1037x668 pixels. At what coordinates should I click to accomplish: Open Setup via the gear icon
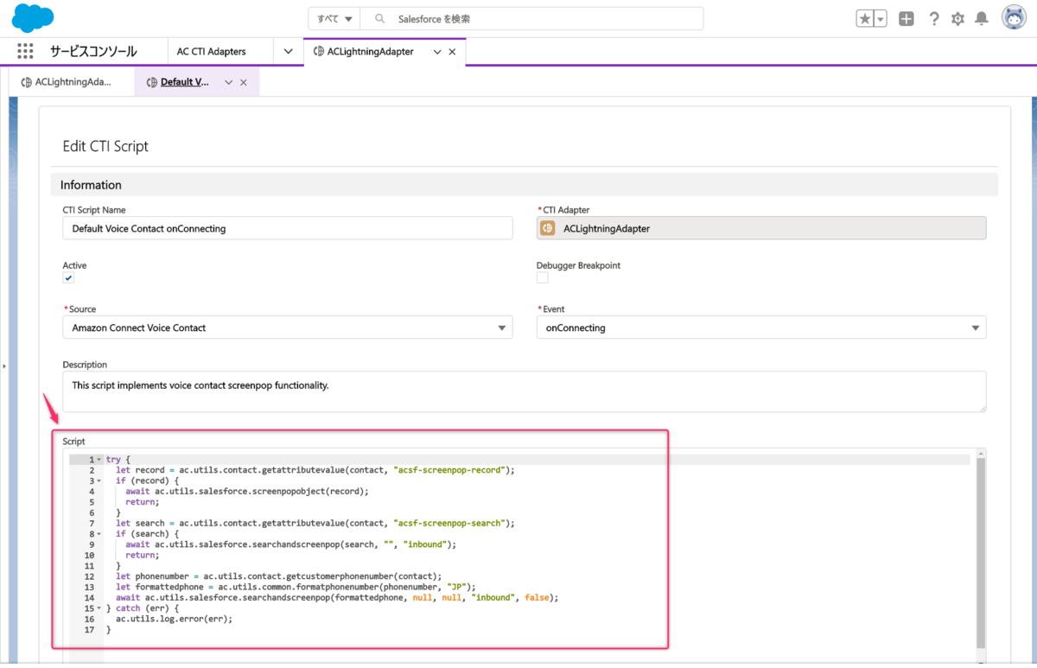957,17
